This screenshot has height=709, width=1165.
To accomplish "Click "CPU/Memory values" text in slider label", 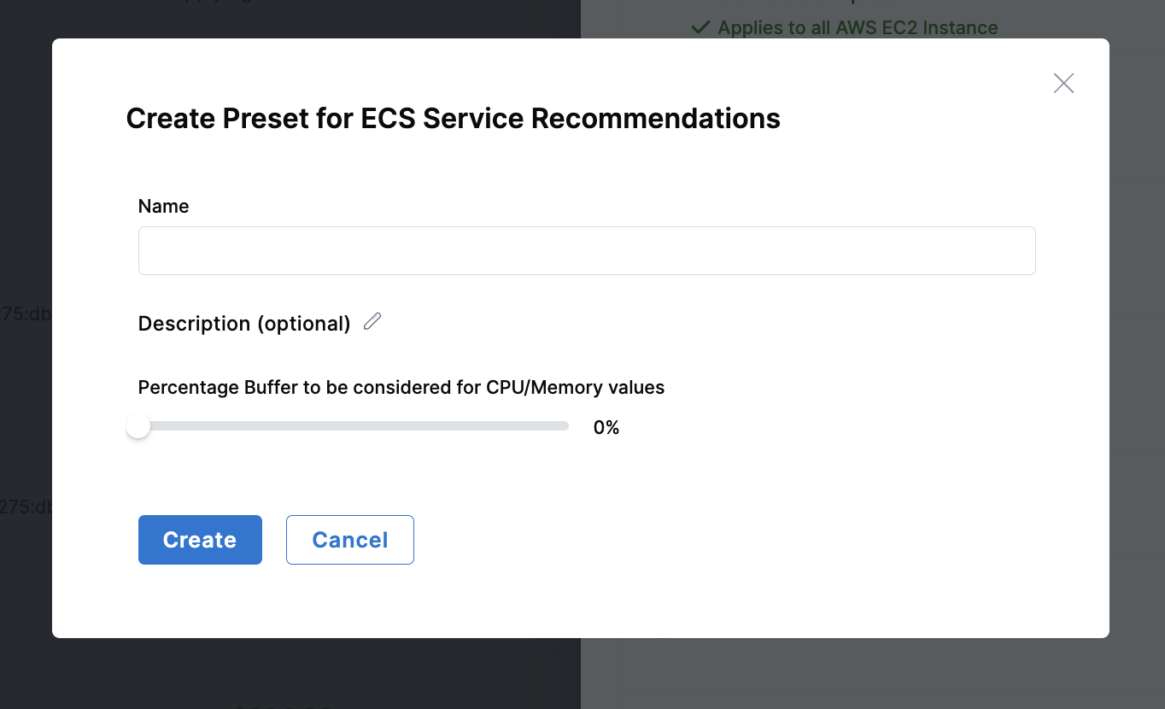I will (575, 387).
